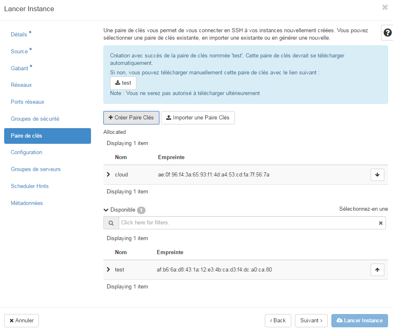This screenshot has width=393, height=331.
Task: Switch to Groupes de sécurité step
Action: 35,119
